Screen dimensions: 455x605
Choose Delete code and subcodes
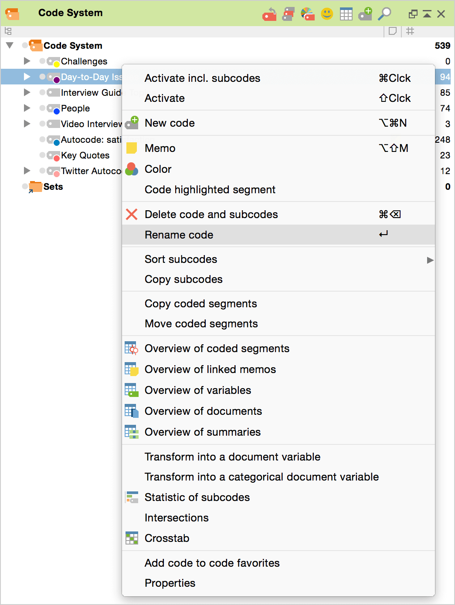coord(211,215)
